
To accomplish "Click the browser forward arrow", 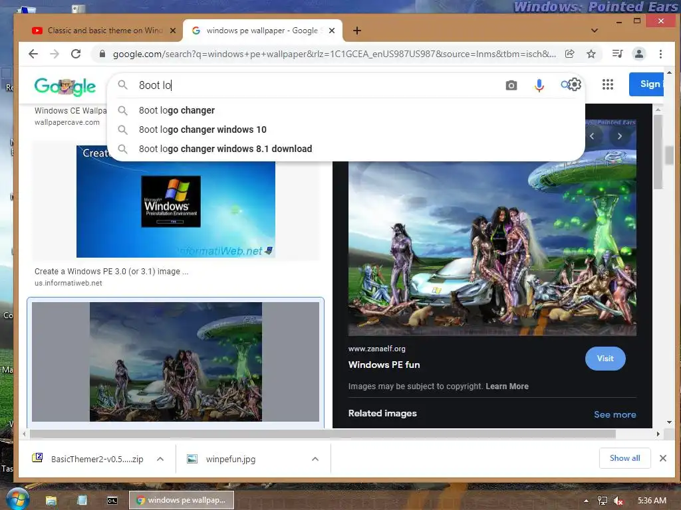I will point(55,54).
